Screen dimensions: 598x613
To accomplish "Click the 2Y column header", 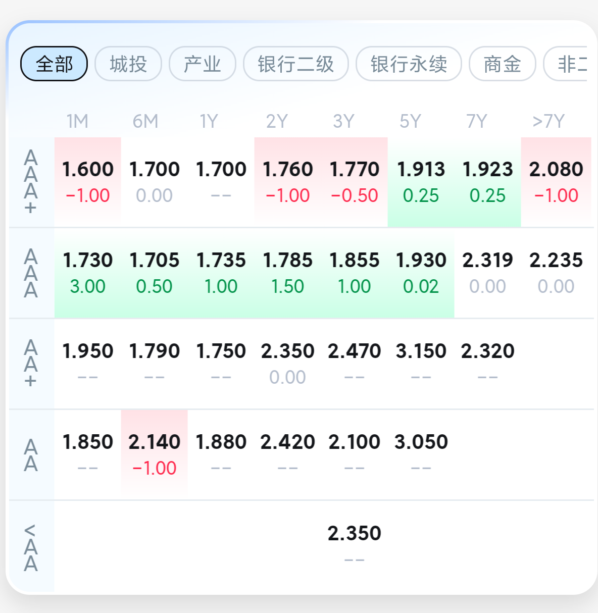I will 277,121.
